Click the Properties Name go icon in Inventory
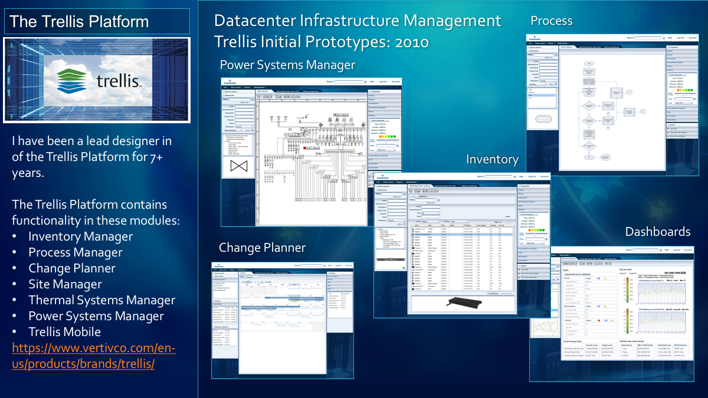This screenshot has width=708, height=398. click(546, 239)
